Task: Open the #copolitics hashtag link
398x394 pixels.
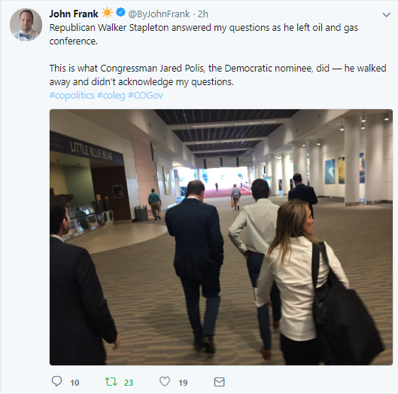Action: pyautogui.click(x=71, y=96)
